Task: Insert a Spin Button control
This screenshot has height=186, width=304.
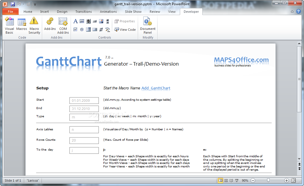Action: [88, 21]
